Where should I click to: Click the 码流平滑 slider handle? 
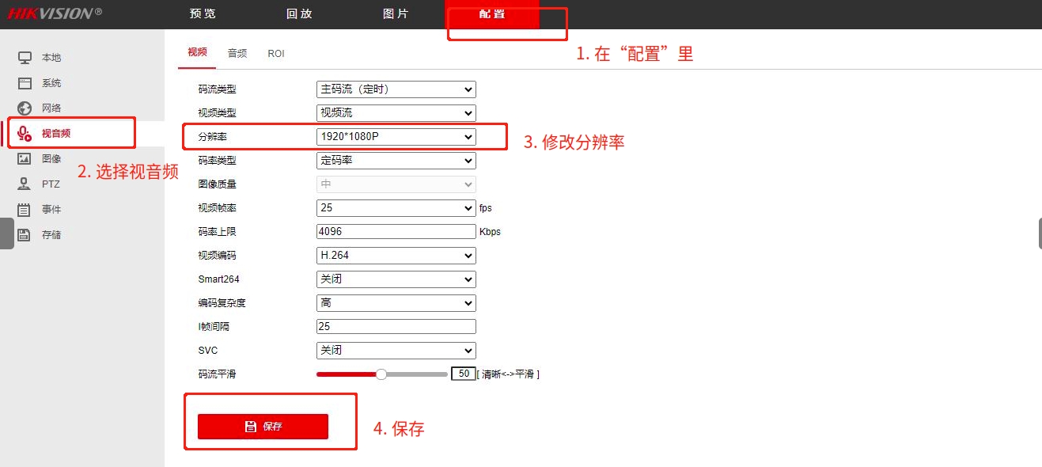point(381,374)
